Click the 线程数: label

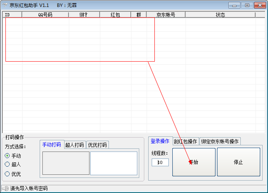pyautogui.click(x=160, y=153)
